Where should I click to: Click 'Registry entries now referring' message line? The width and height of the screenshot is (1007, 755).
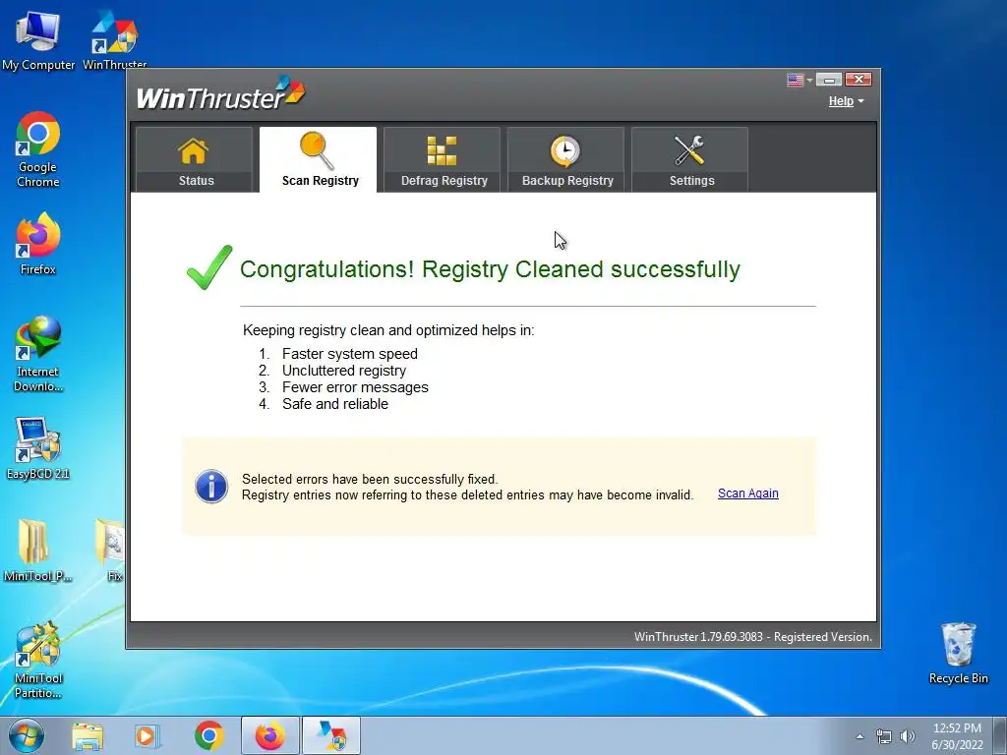467,495
